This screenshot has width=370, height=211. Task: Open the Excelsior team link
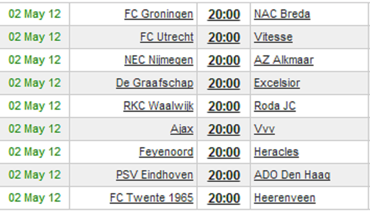point(277,83)
